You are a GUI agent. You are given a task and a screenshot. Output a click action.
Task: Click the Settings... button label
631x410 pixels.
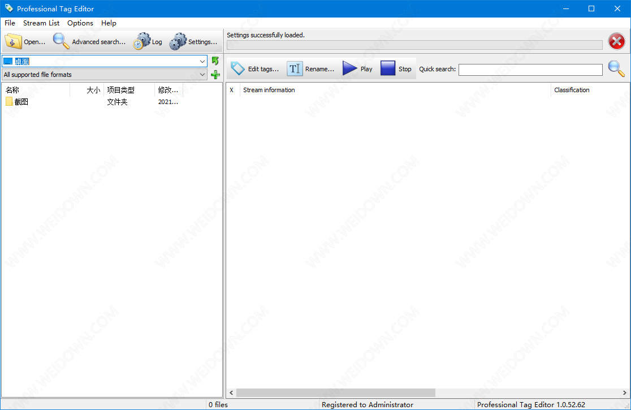click(x=202, y=41)
